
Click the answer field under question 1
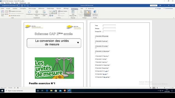101,38
